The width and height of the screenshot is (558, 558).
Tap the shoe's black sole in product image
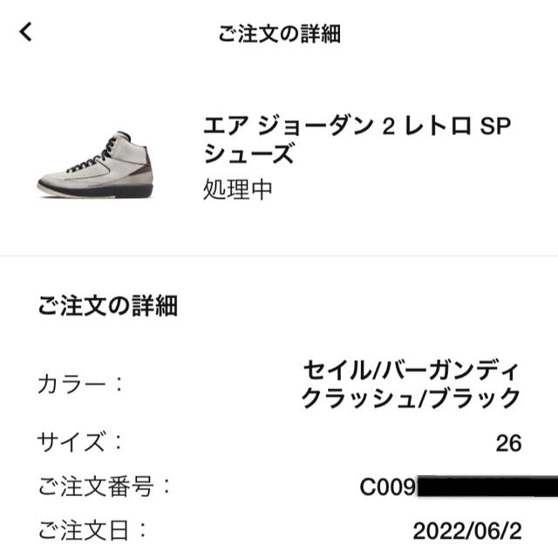96,190
